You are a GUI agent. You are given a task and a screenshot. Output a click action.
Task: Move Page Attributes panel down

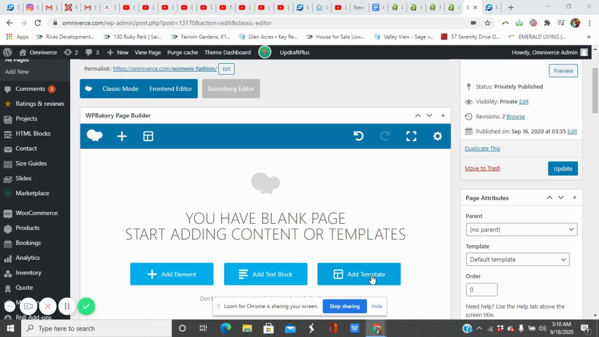(561, 198)
